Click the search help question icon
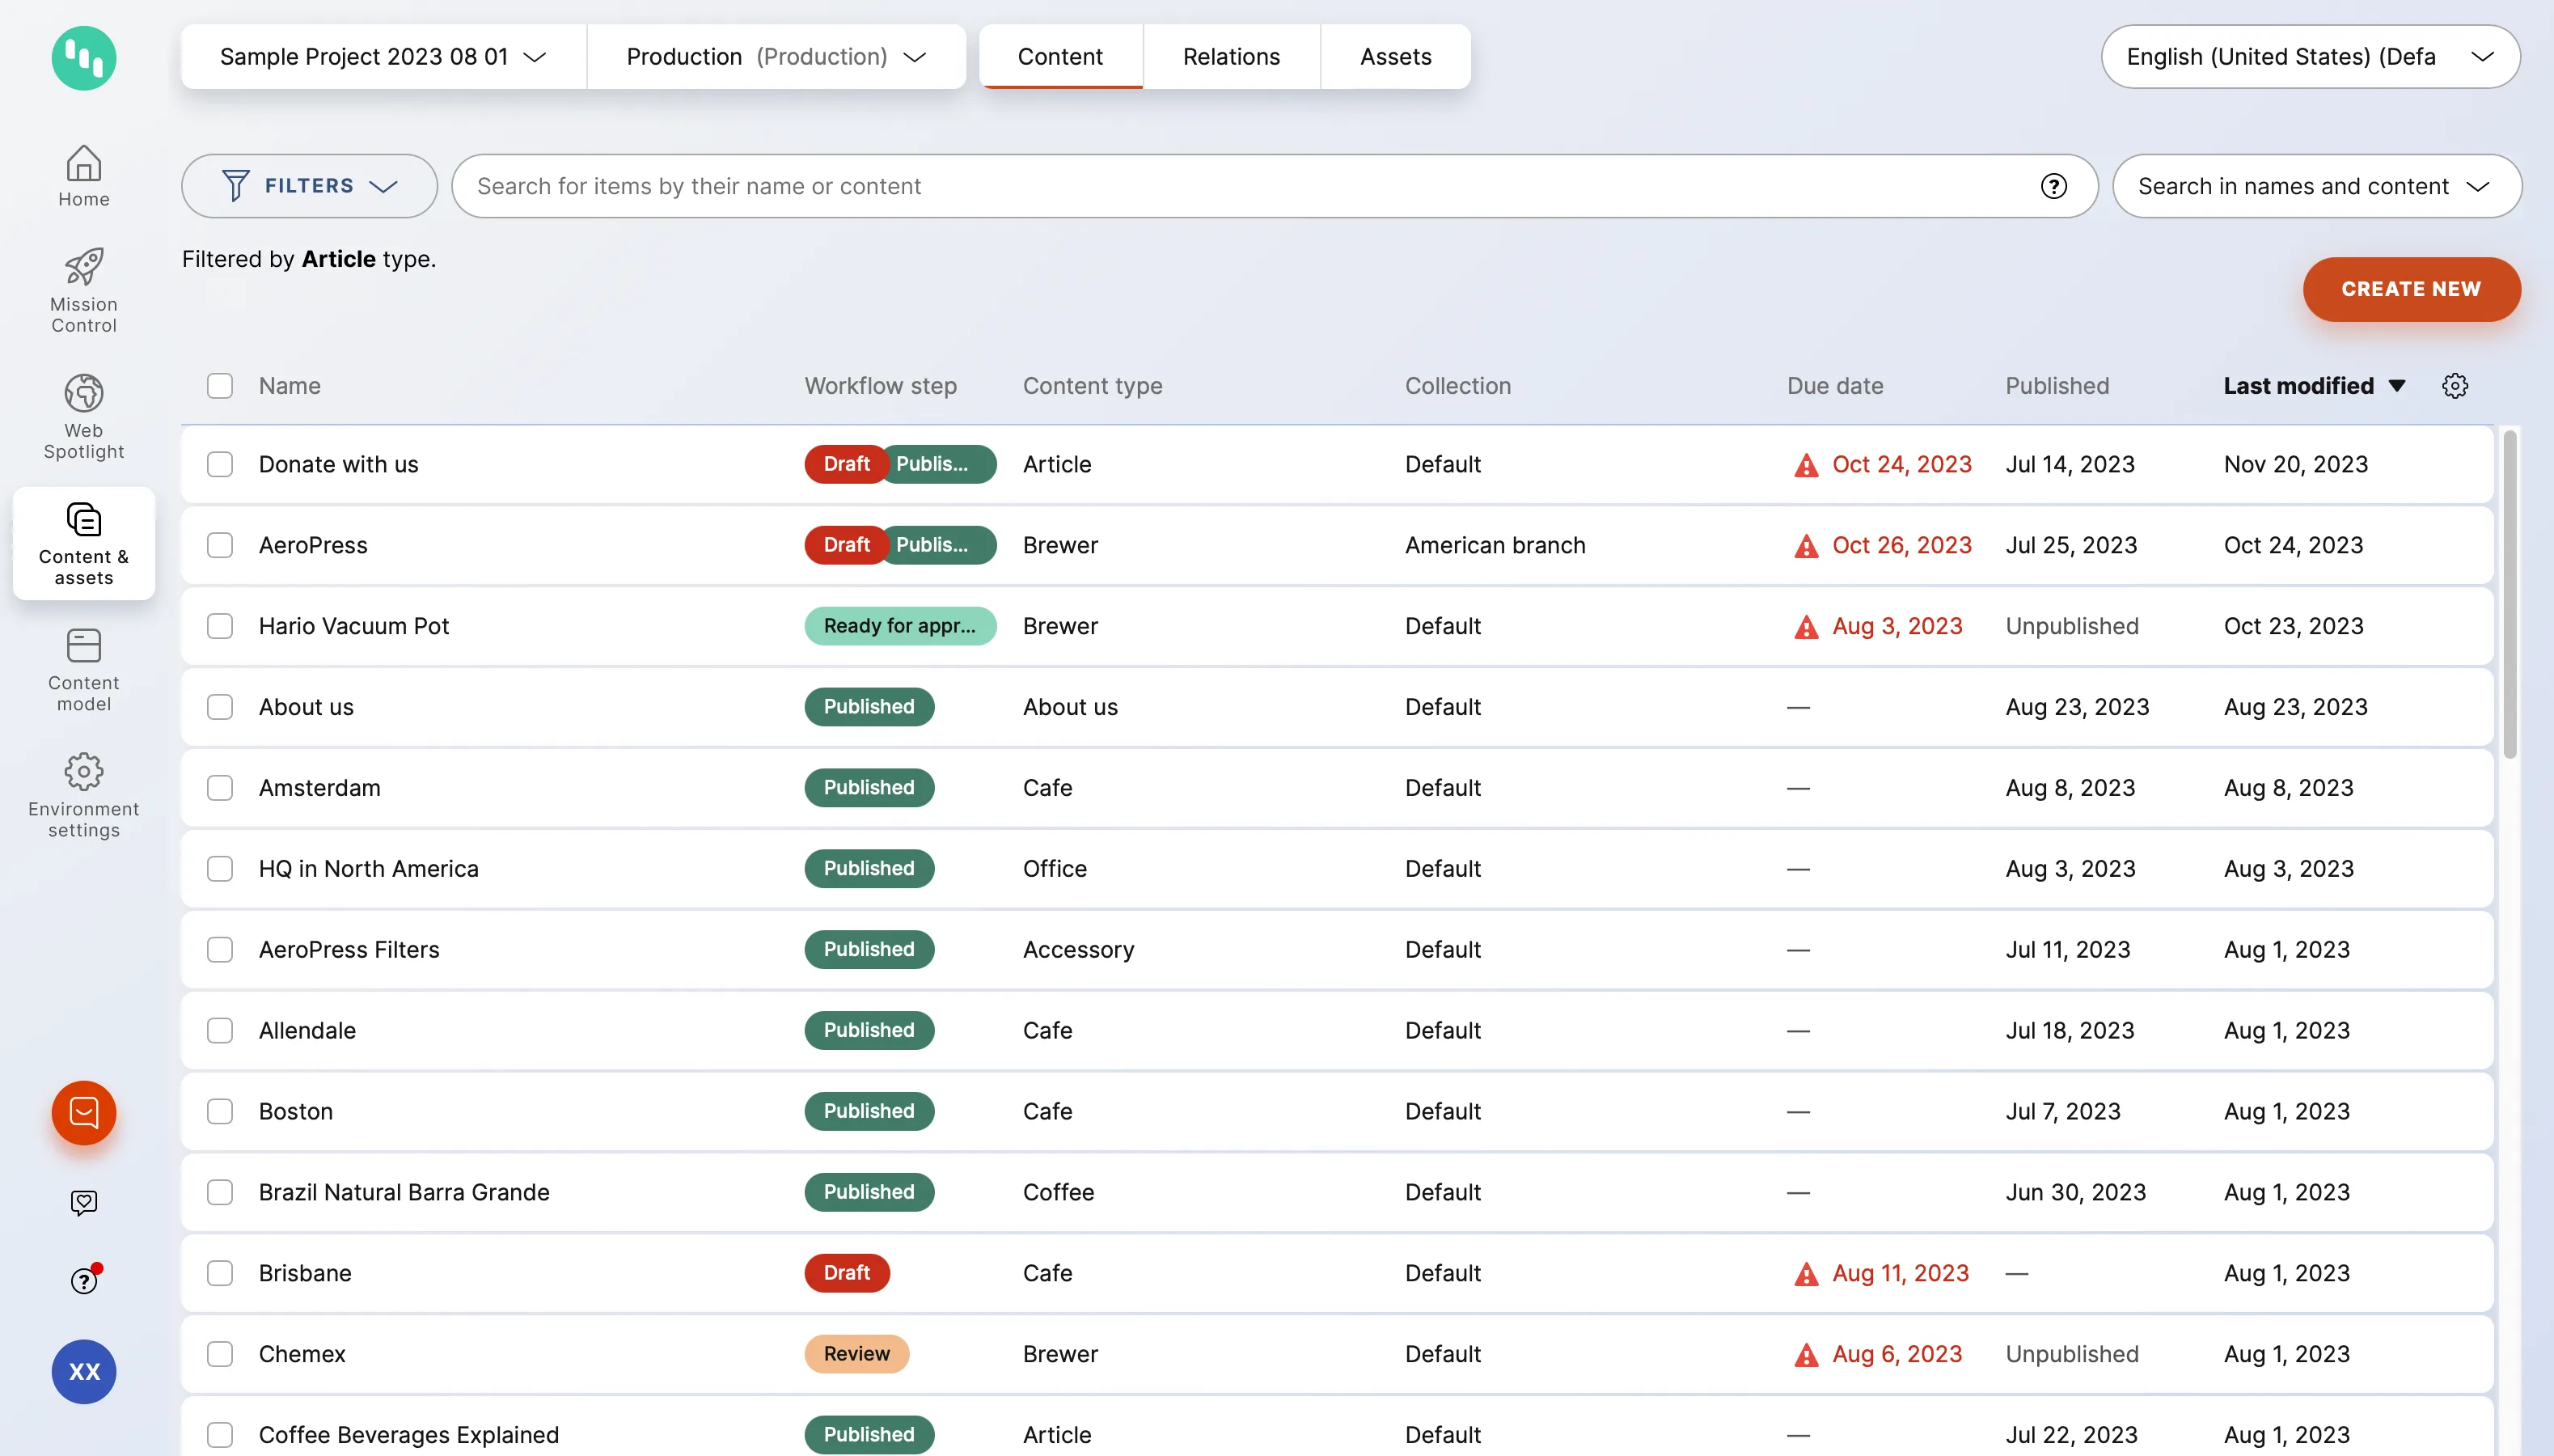This screenshot has height=1456, width=2554. [x=2053, y=186]
